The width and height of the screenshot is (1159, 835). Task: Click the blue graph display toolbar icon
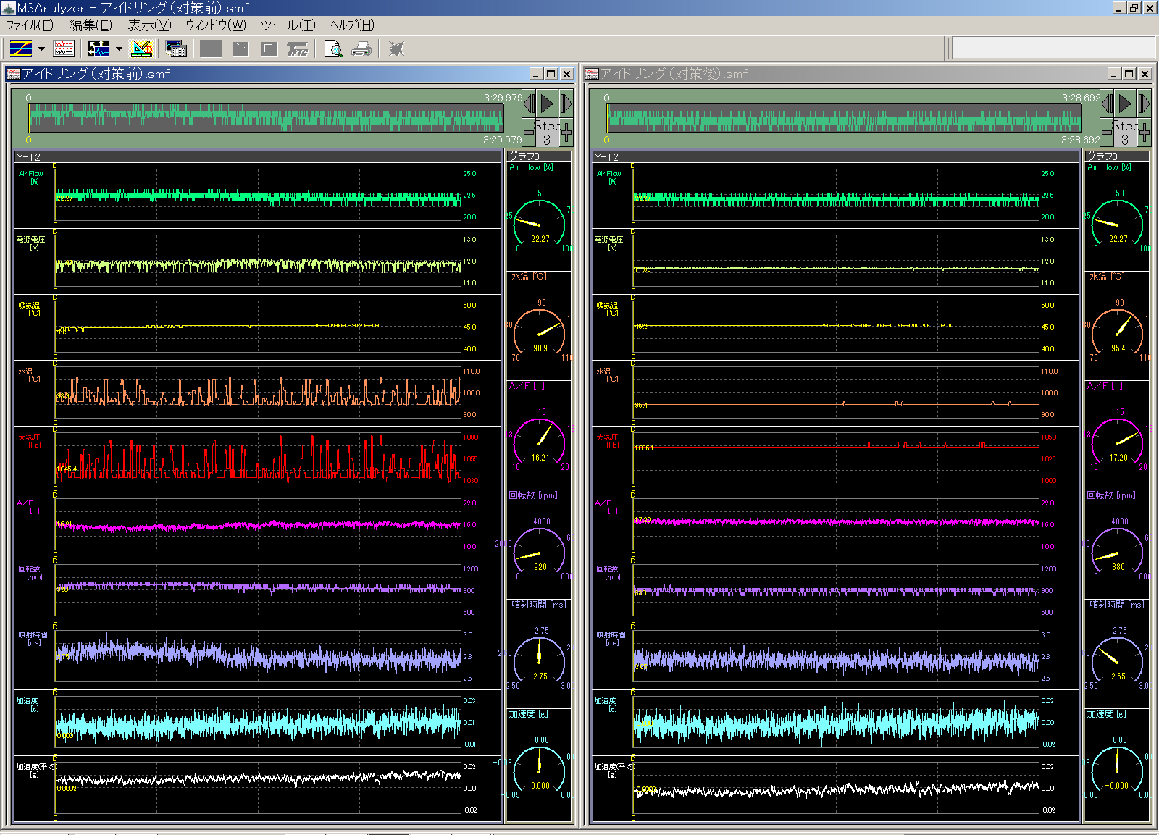[20, 49]
